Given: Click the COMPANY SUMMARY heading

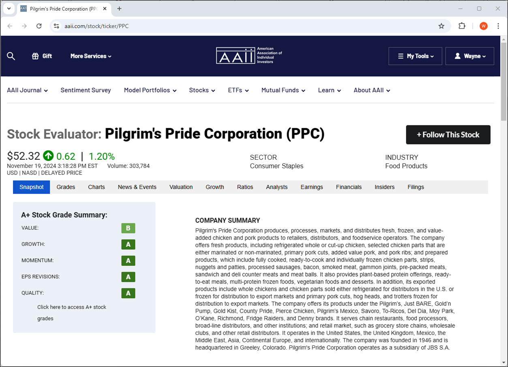Looking at the screenshot, I should point(227,221).
